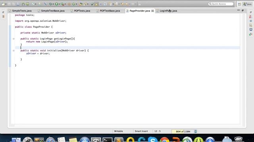Click the Back navigation arrow icon
This screenshot has height=142, width=254.
tap(127, 4)
